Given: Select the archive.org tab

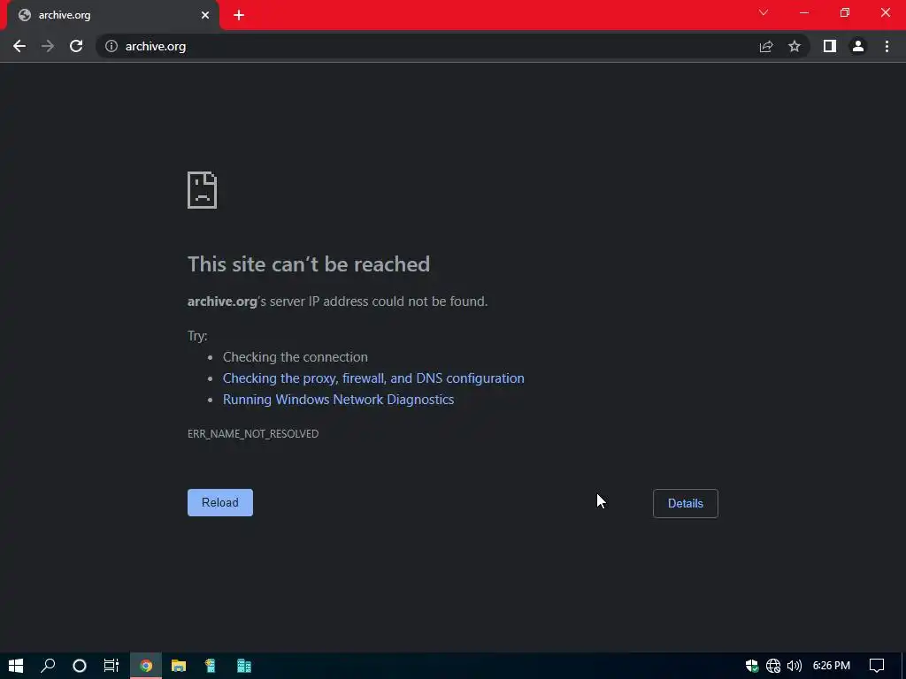Looking at the screenshot, I should 112,15.
